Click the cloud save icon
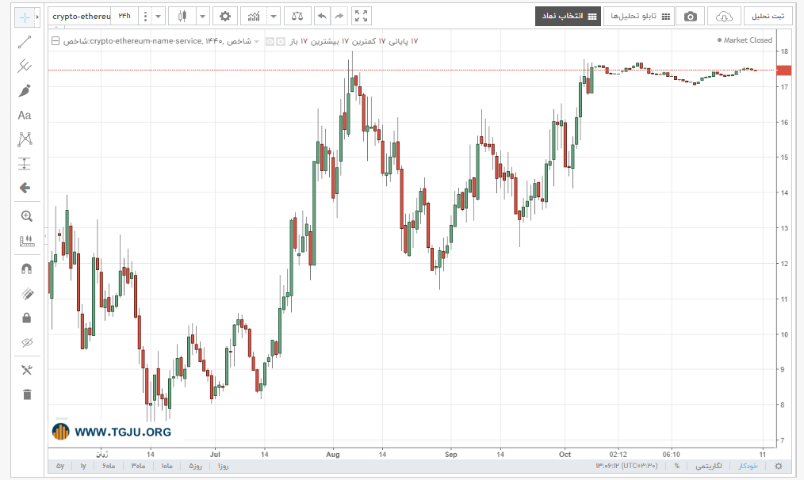Viewport: 804px width, 480px height. point(724,17)
